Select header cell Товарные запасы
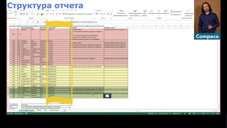This screenshot has height=128, width=227. pos(116,28)
